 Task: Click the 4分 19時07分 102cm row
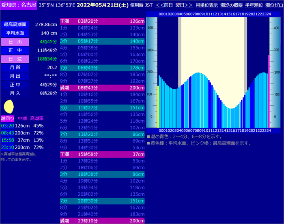(x=102, y=181)
